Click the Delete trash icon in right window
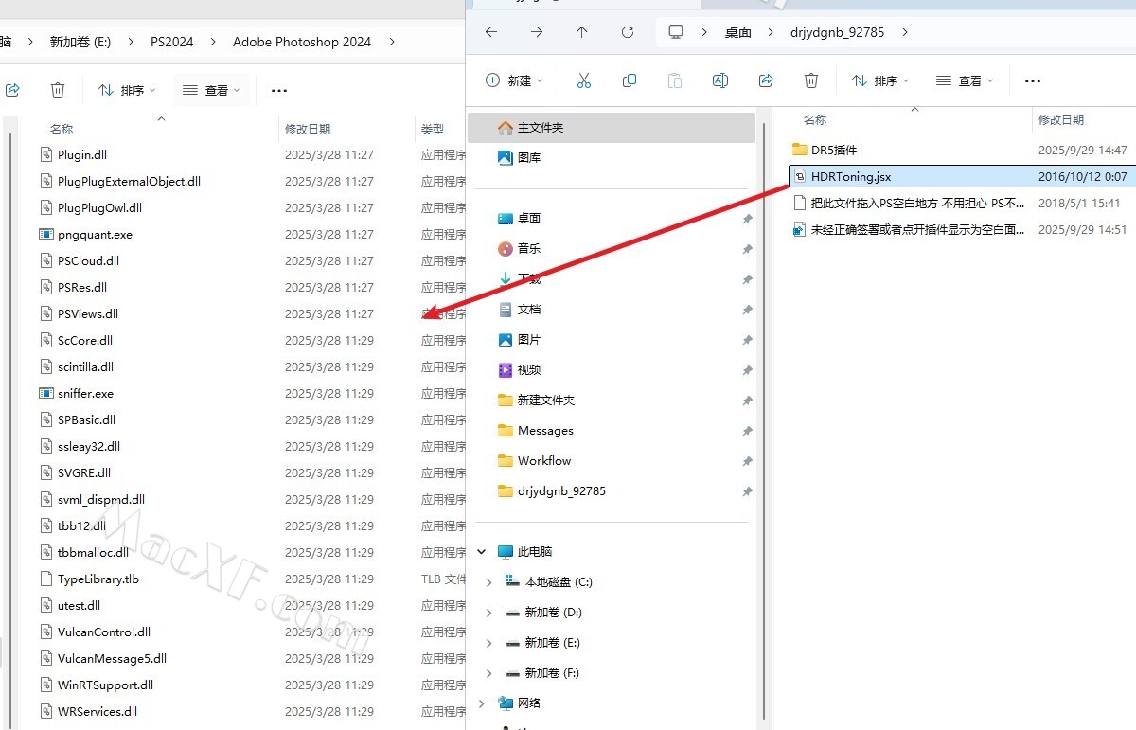Image resolution: width=1136 pixels, height=730 pixels. coord(811,80)
